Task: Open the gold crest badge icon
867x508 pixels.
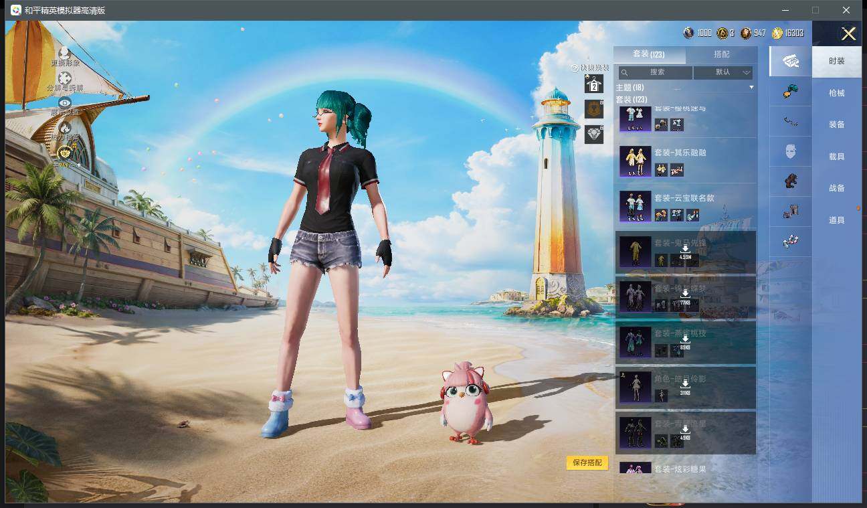Action: [65, 153]
